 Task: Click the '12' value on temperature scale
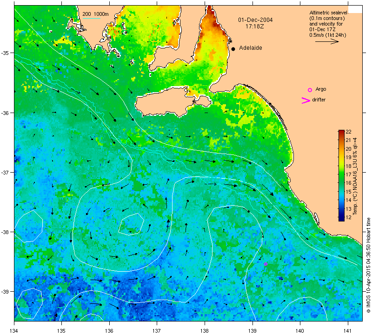coord(348,217)
